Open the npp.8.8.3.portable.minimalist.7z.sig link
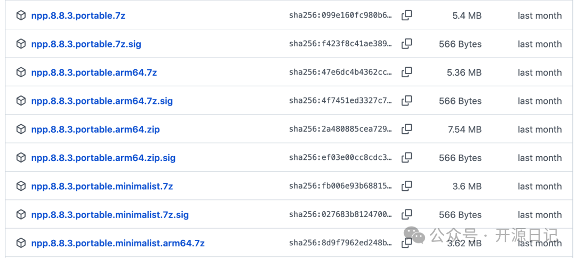The width and height of the screenshot is (576, 258). 110,215
